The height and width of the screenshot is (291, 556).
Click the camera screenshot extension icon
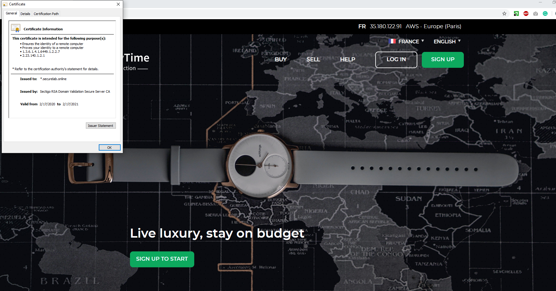pos(536,13)
